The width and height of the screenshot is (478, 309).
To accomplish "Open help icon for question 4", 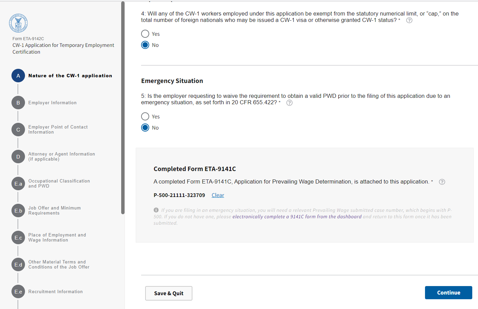I will (x=409, y=20).
